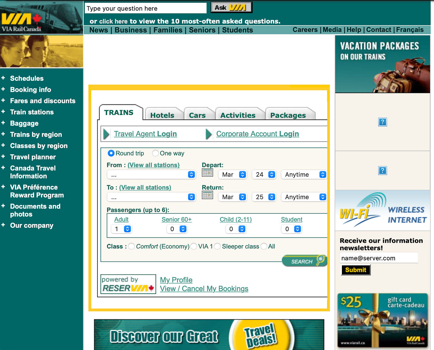The image size is (434, 350).
Task: Open the Child (2-11) count dropdown
Action: [x=236, y=229]
